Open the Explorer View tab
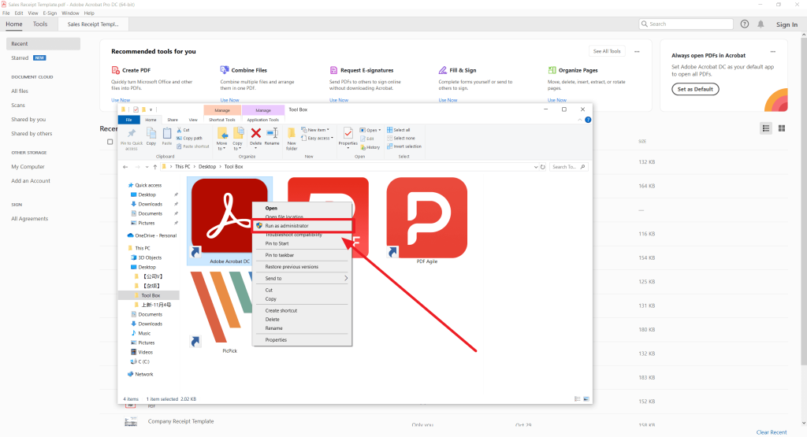The image size is (807, 437). (193, 120)
